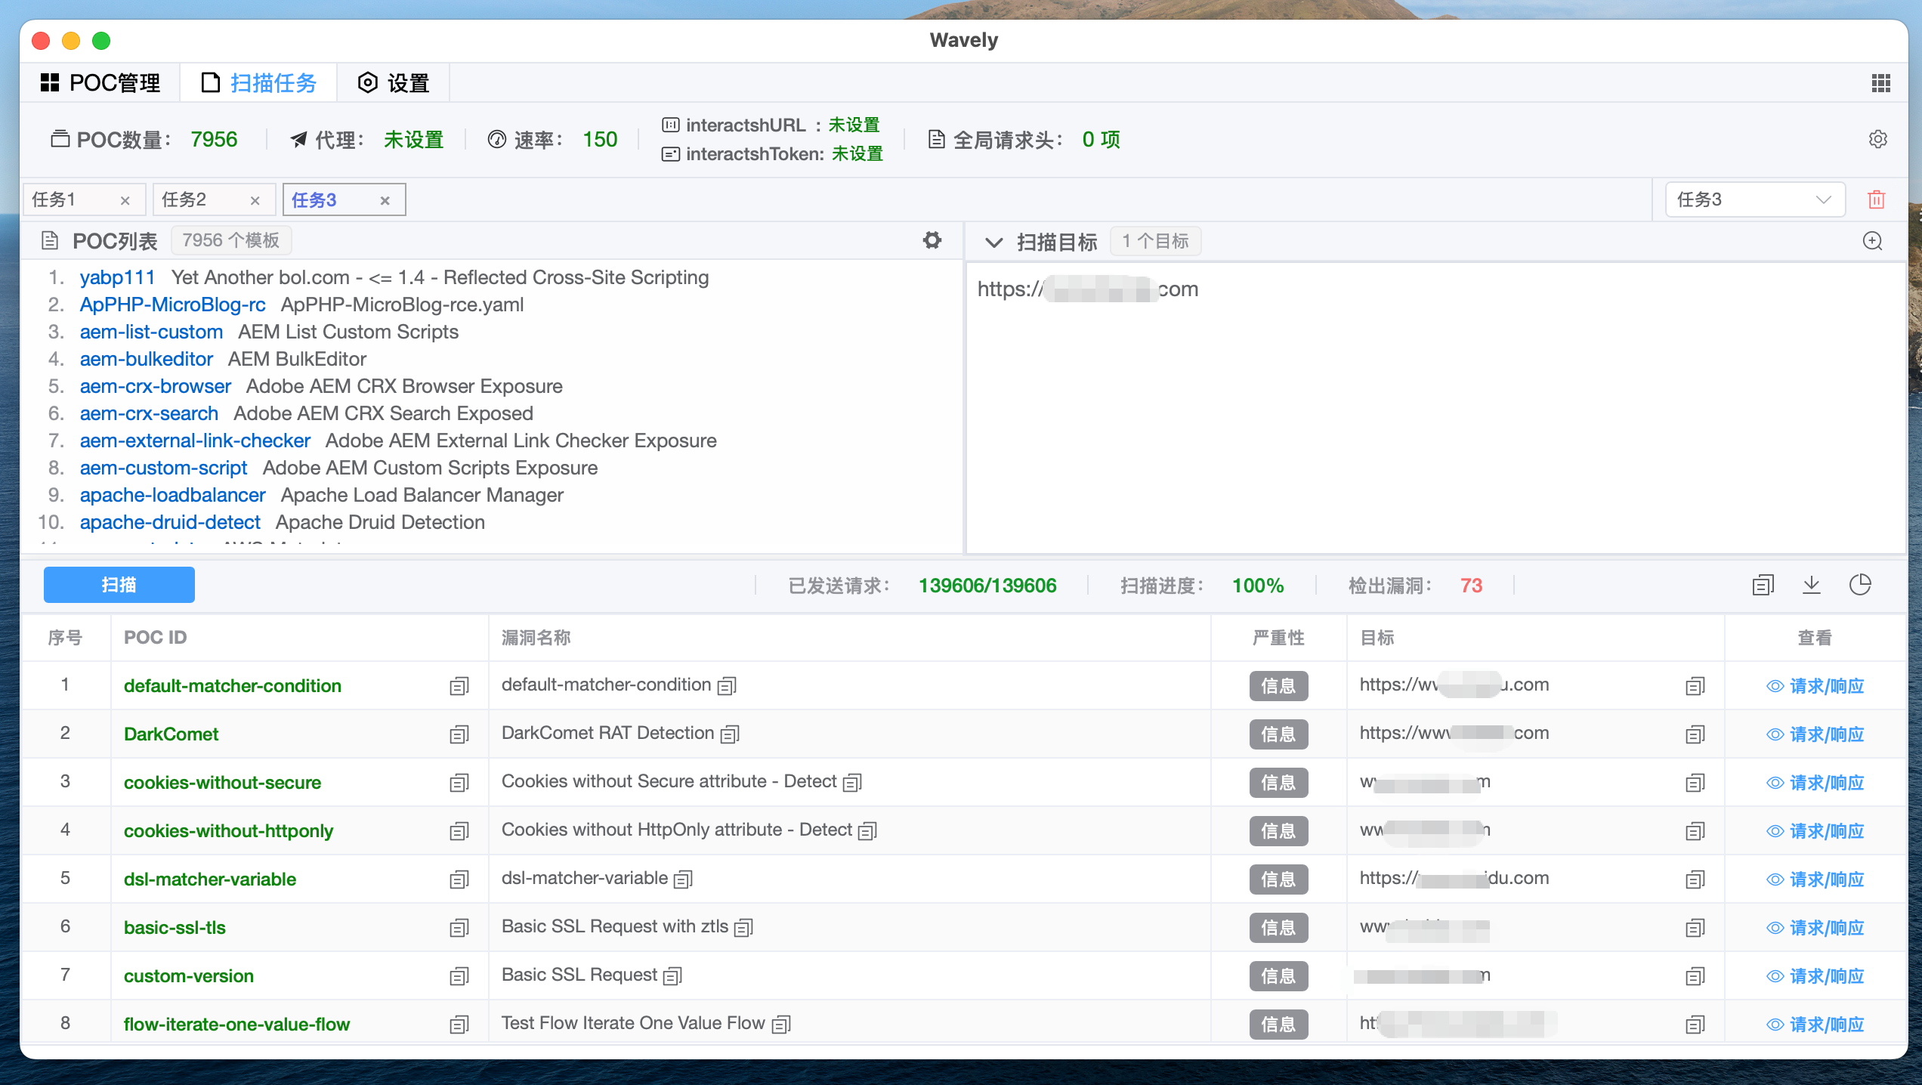The image size is (1922, 1085).
Task: Open the pie chart statistics icon
Action: (x=1860, y=585)
